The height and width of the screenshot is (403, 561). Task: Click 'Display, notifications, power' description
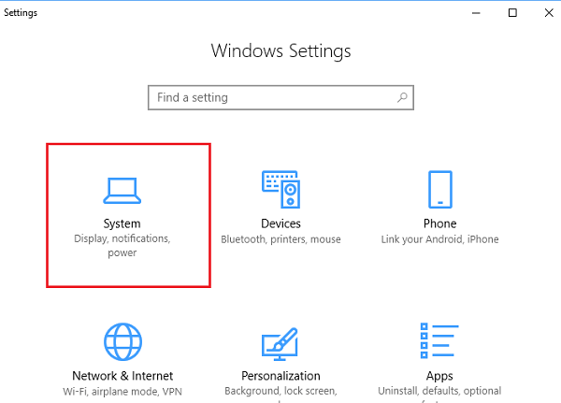(x=122, y=246)
